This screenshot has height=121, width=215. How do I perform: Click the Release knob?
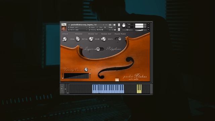click(x=78, y=39)
